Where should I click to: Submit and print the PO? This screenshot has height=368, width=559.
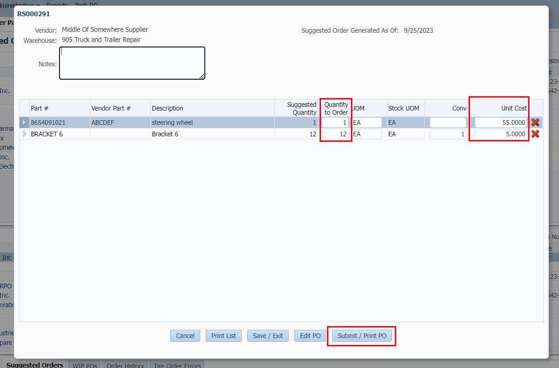click(x=362, y=336)
